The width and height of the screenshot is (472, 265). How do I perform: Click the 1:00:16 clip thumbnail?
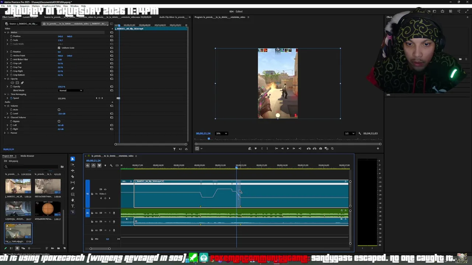click(x=18, y=186)
